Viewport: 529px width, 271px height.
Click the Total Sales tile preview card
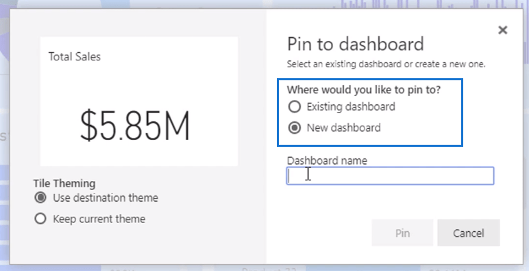pyautogui.click(x=139, y=102)
